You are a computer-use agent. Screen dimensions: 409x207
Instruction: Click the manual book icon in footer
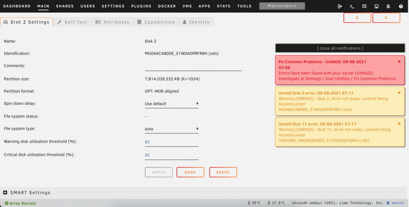coord(388,203)
